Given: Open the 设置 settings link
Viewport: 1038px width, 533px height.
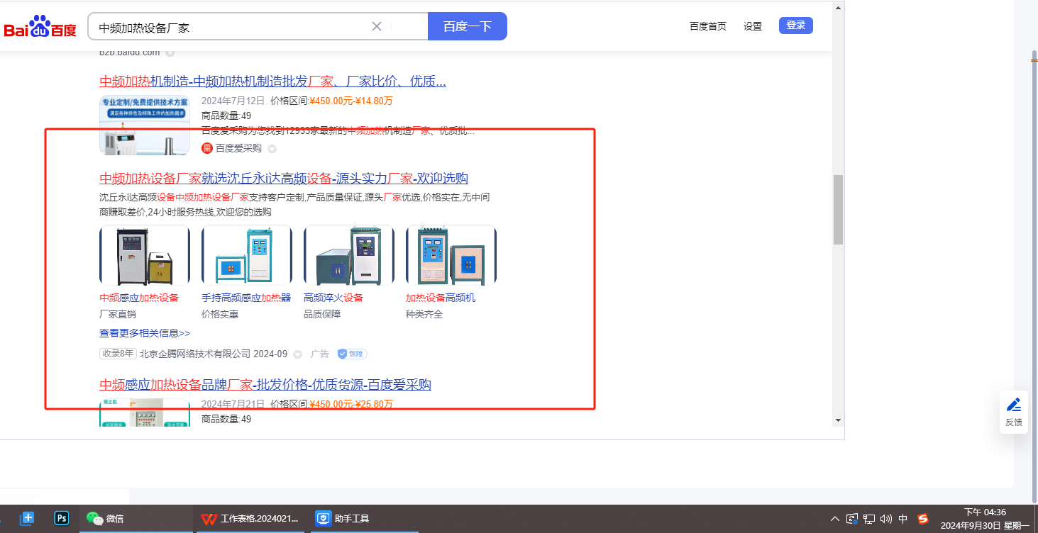Looking at the screenshot, I should coord(753,26).
